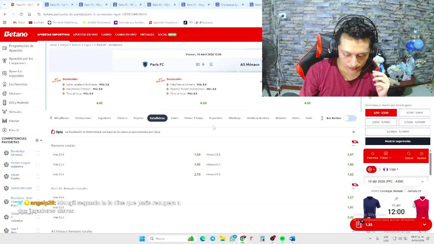Collapse the Competencias Favoritas section
The image size is (434, 244).
point(41,140)
